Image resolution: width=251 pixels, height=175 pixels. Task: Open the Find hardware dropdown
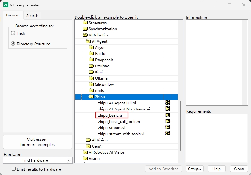[69, 160]
